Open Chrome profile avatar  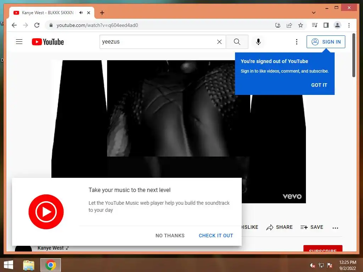(337, 25)
